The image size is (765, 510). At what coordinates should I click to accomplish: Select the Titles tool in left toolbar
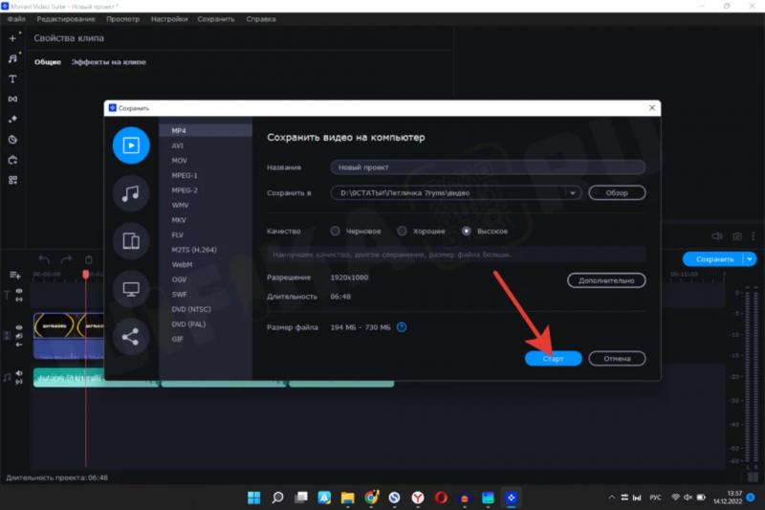click(12, 78)
